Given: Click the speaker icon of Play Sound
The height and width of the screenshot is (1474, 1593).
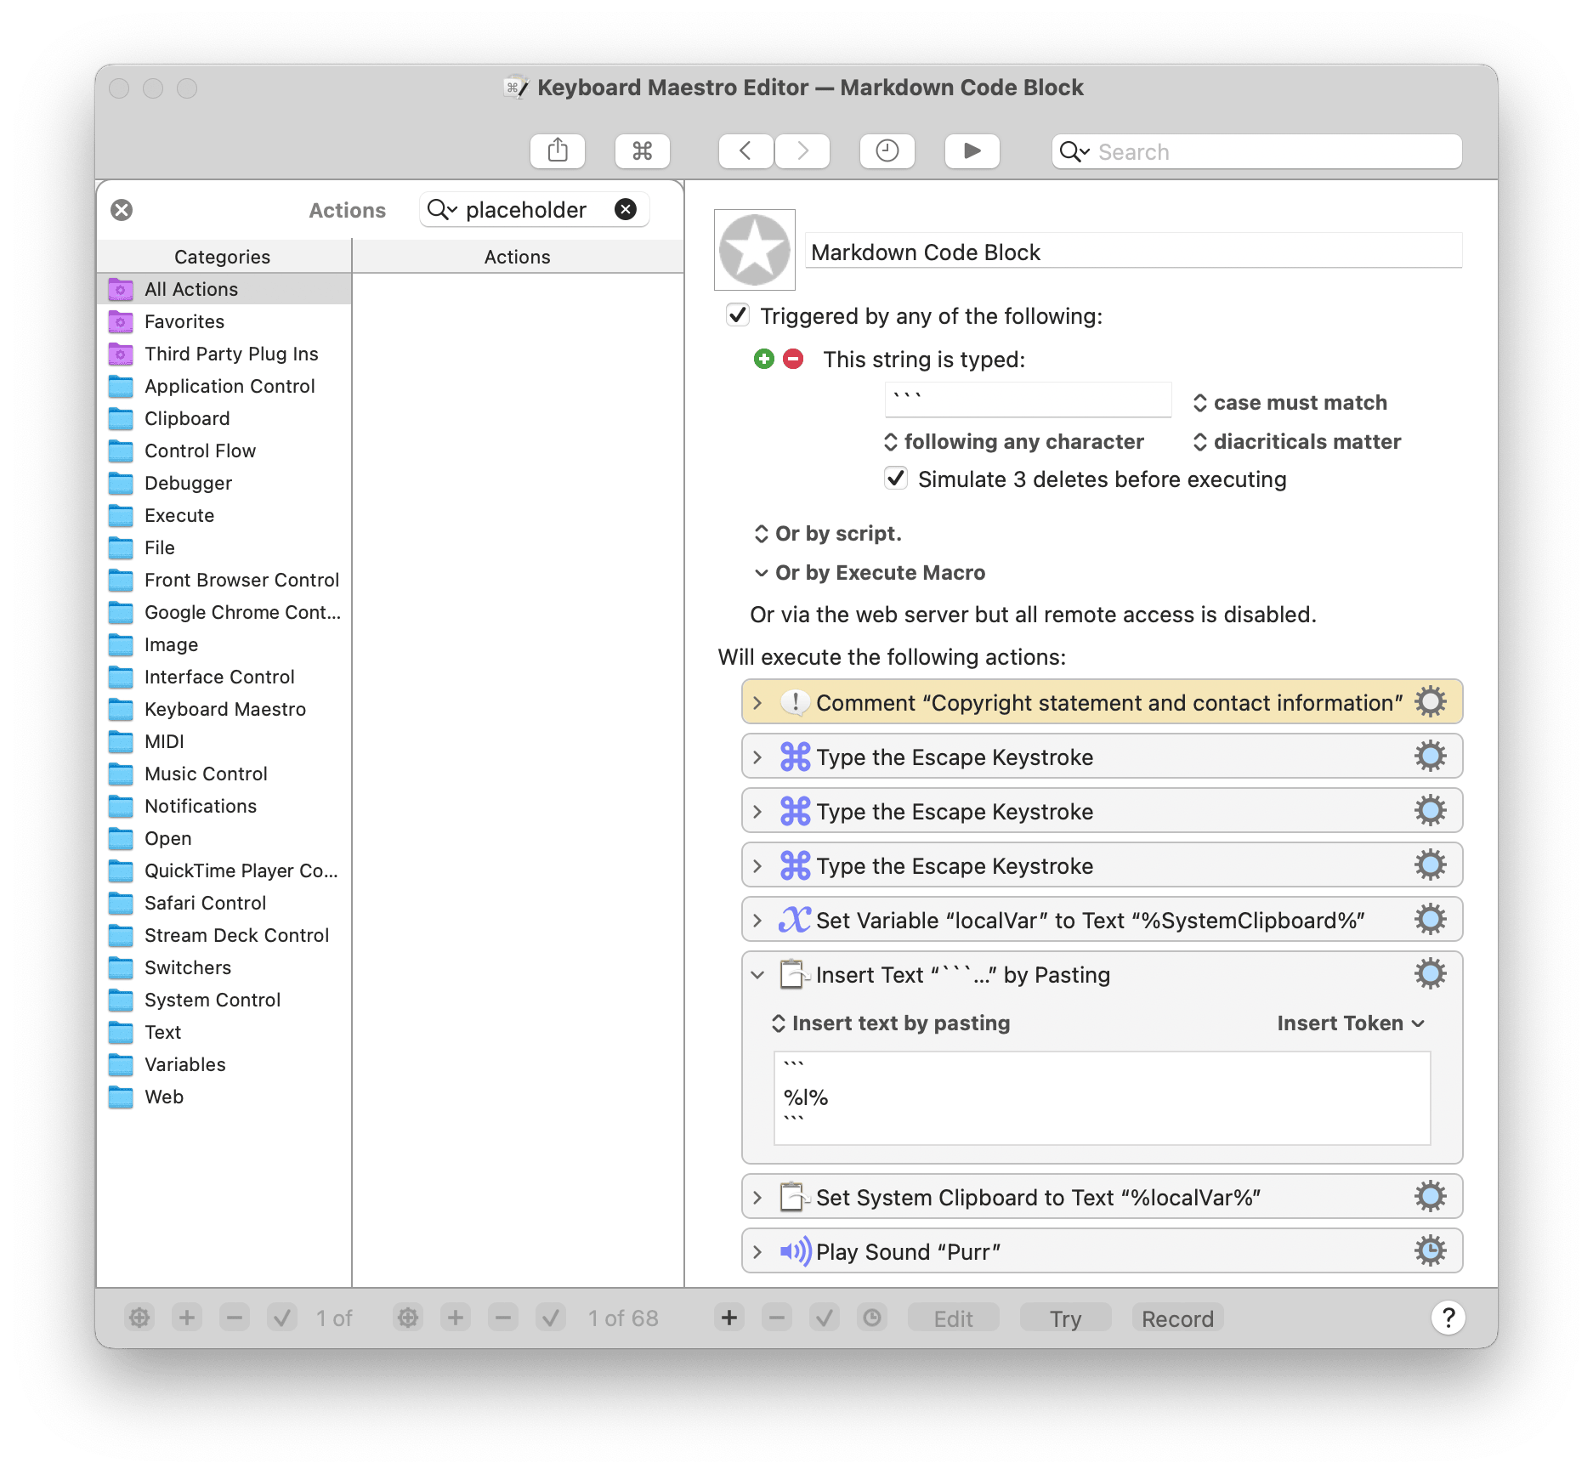Looking at the screenshot, I should pyautogui.click(x=795, y=1251).
